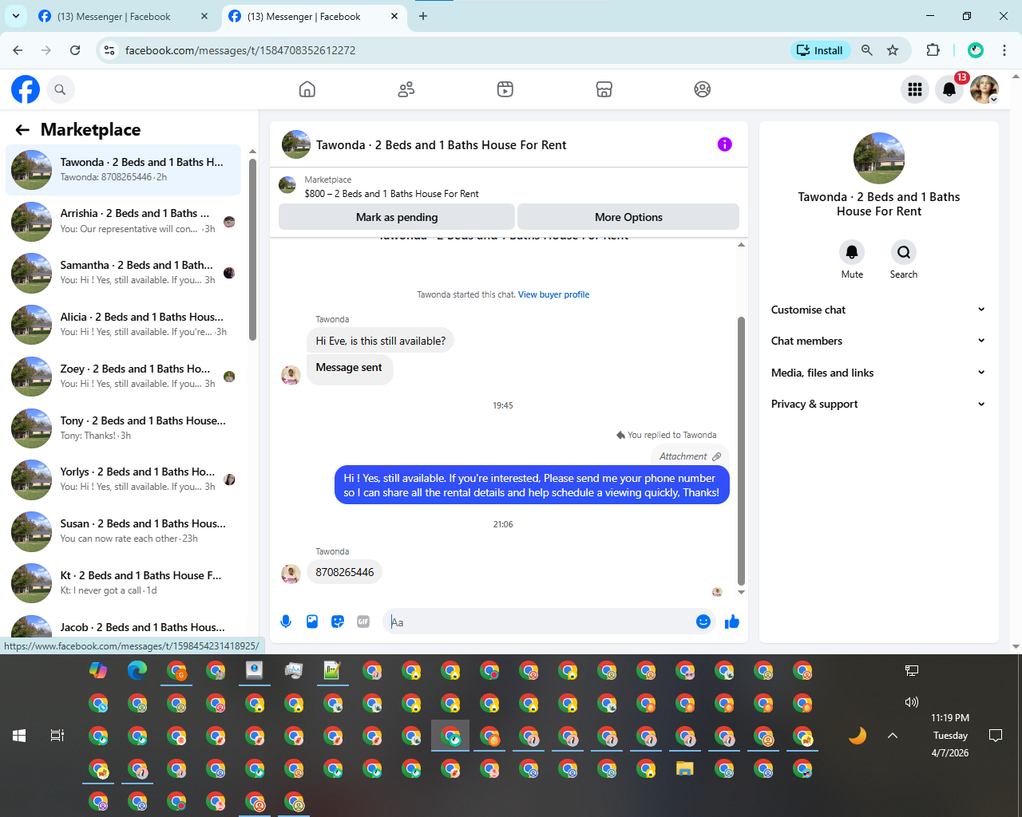Click large house photo in right panel
Viewport: 1022px width, 817px height.
(x=879, y=158)
